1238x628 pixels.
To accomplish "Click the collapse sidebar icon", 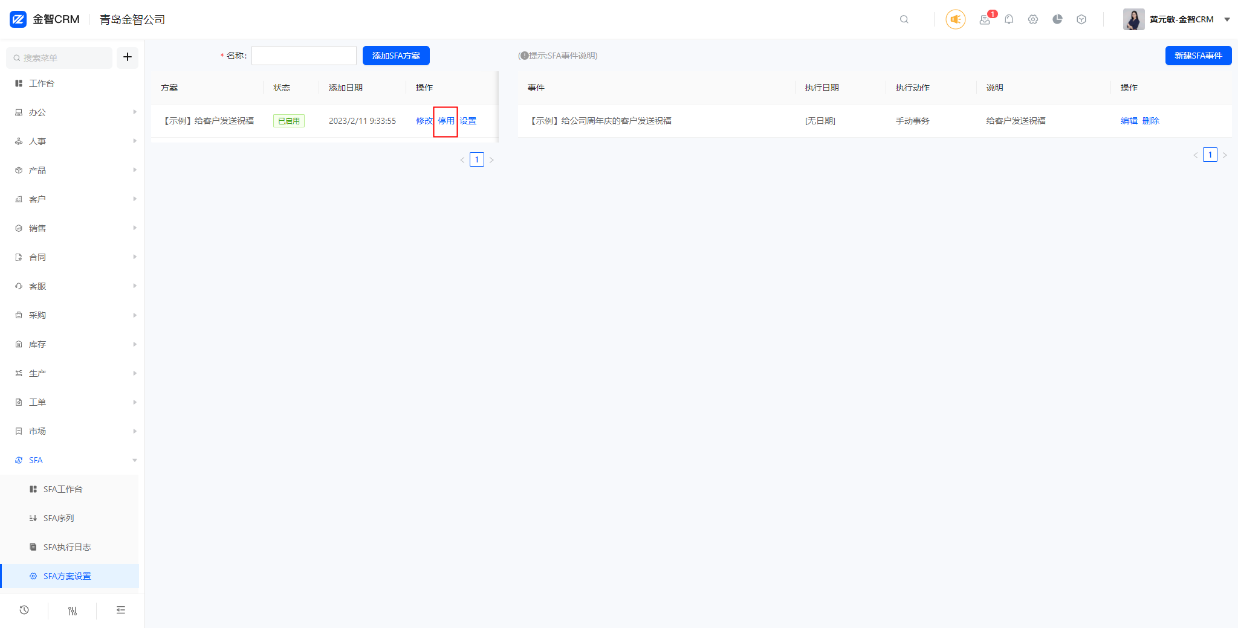I will point(121,610).
